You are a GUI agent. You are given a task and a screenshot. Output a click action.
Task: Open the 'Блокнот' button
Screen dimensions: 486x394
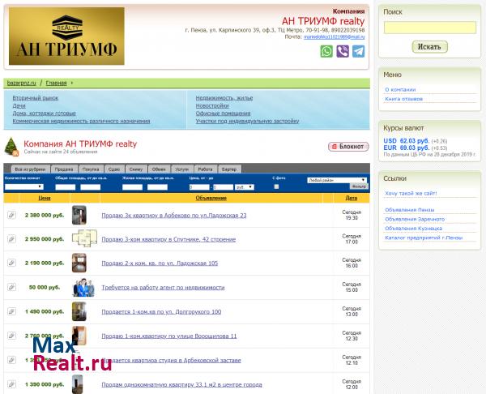tap(347, 147)
